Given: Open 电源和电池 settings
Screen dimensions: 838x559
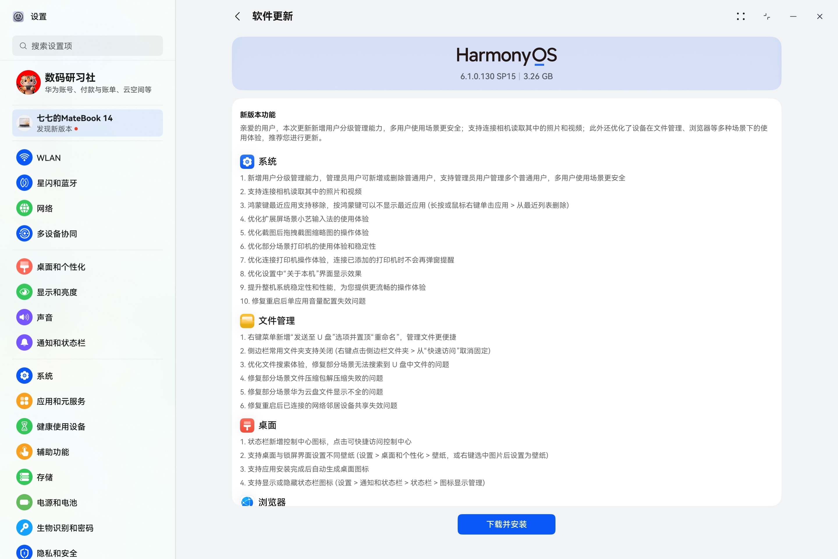Looking at the screenshot, I should tap(87, 502).
